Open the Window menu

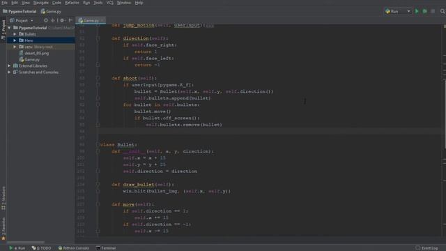124,3
